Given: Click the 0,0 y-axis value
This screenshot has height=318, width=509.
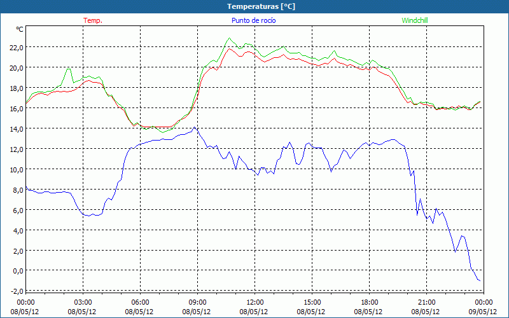Looking at the screenshot, I should (18, 271).
